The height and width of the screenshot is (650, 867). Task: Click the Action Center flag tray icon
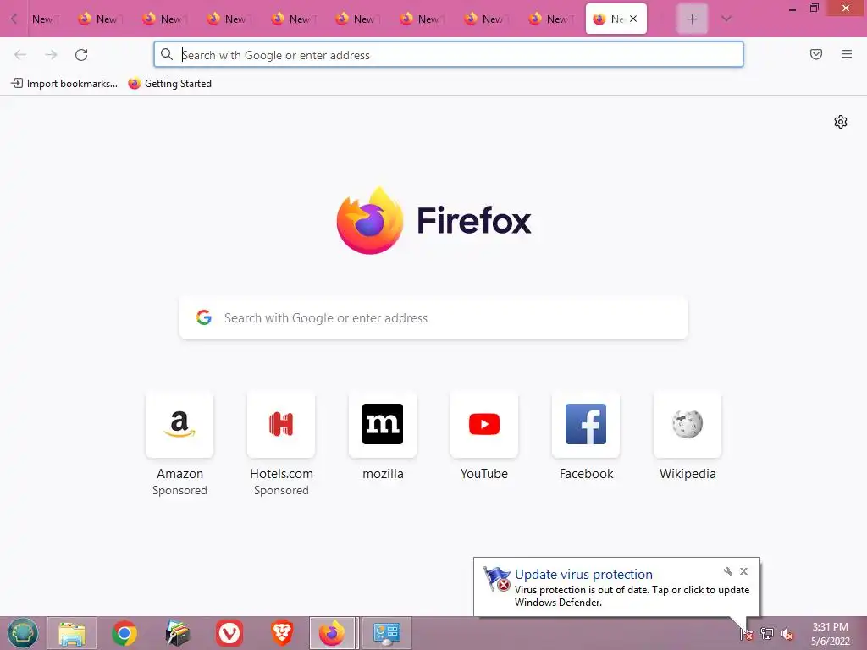(x=746, y=634)
